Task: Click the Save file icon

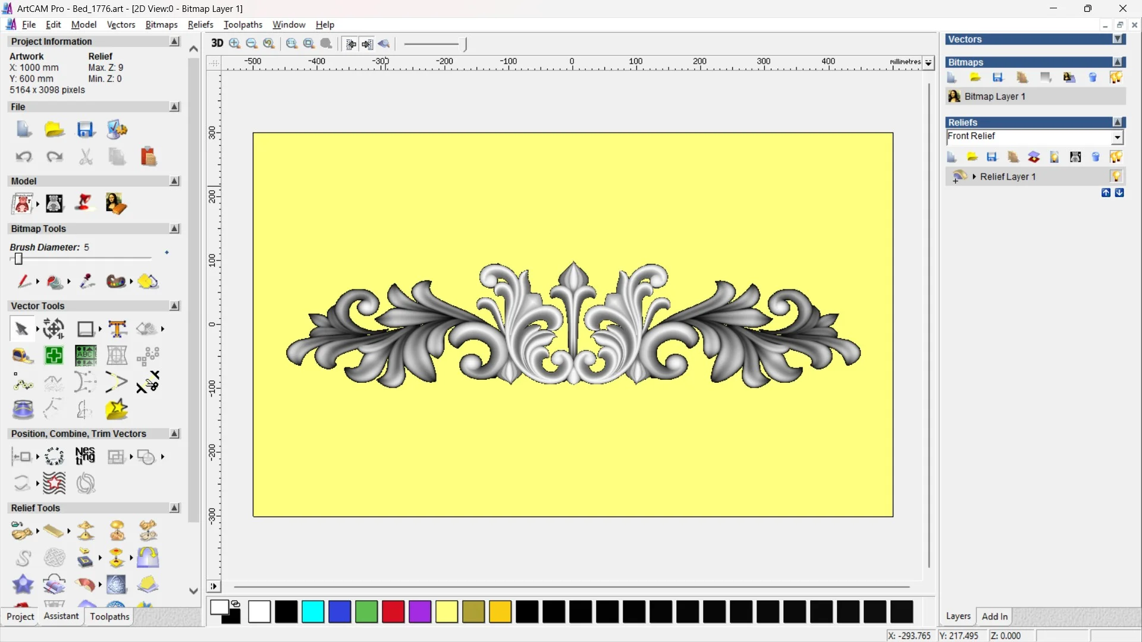Action: coord(86,130)
